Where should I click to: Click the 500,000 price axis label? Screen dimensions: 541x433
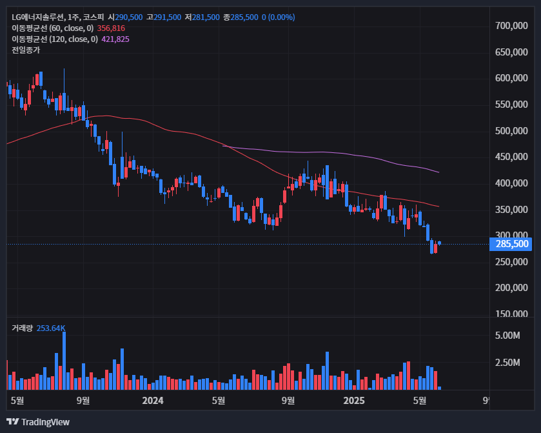(x=511, y=131)
